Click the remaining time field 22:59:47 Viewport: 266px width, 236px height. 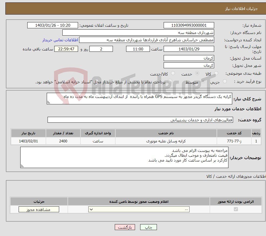click(66, 49)
